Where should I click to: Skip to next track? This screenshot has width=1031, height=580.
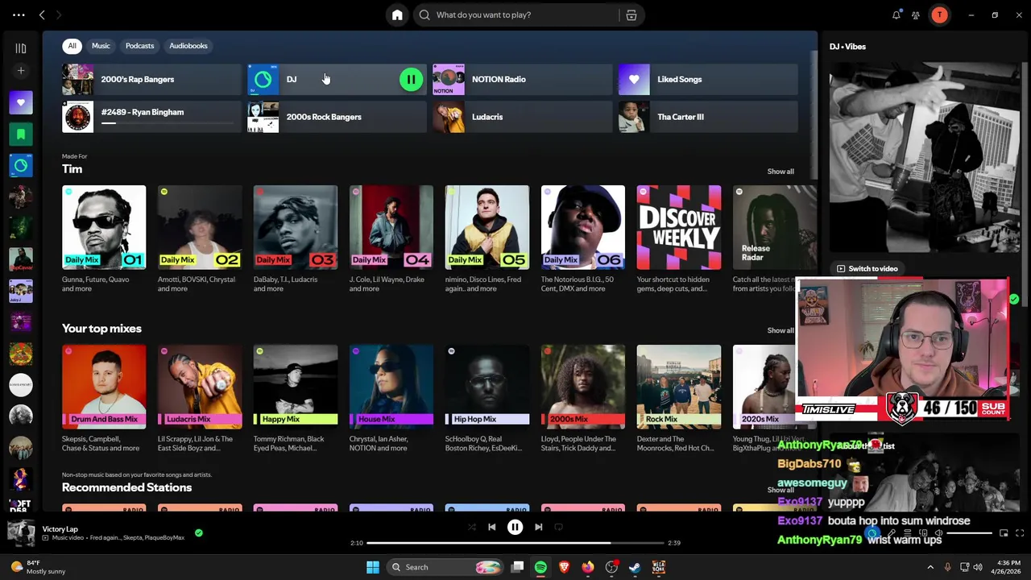538,527
